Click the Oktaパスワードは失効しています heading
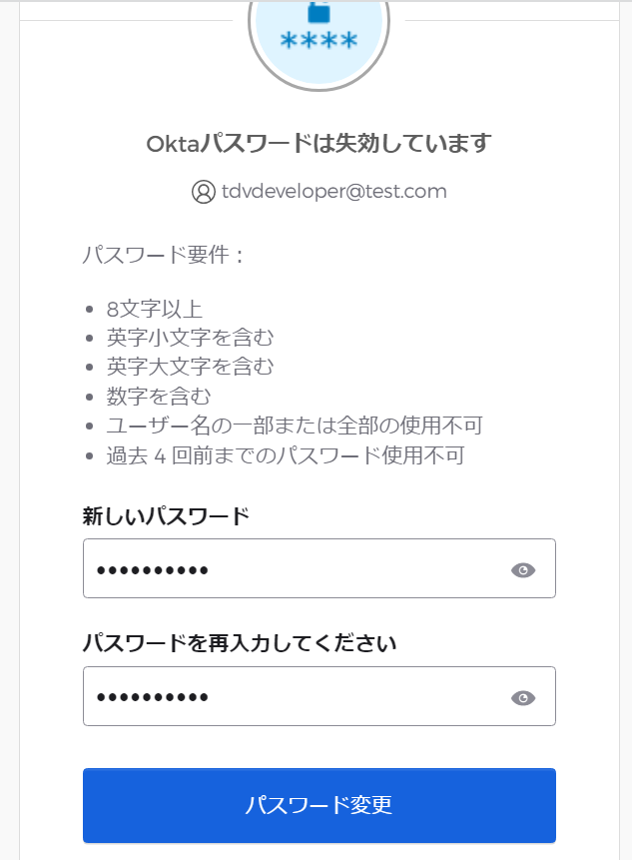The width and height of the screenshot is (632, 860). [318, 144]
